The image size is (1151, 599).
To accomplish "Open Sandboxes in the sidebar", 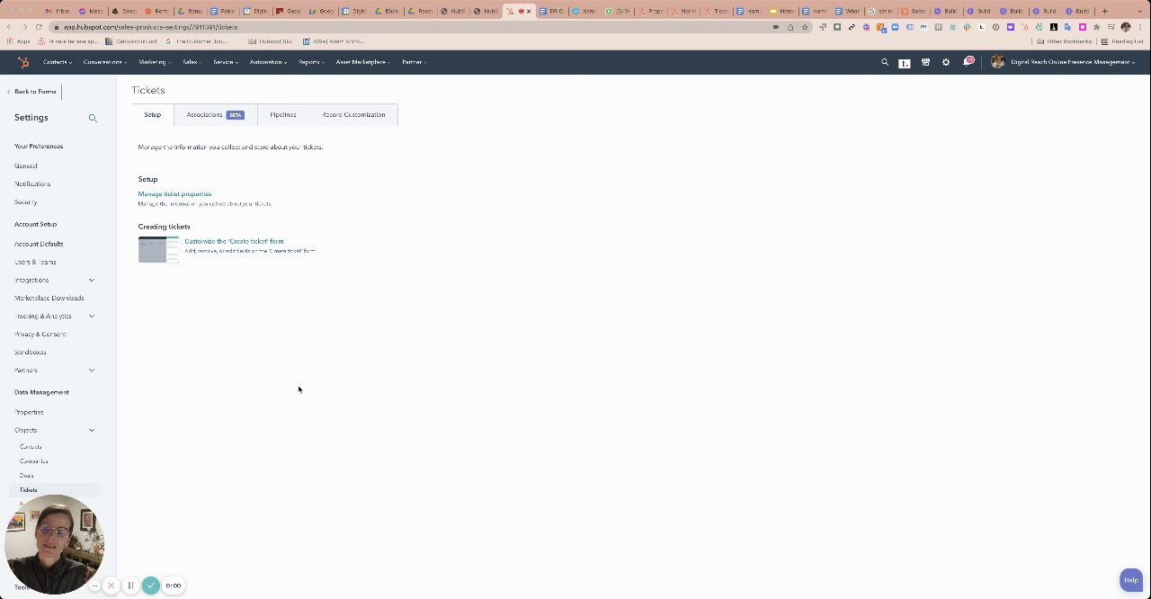I will click(31, 352).
